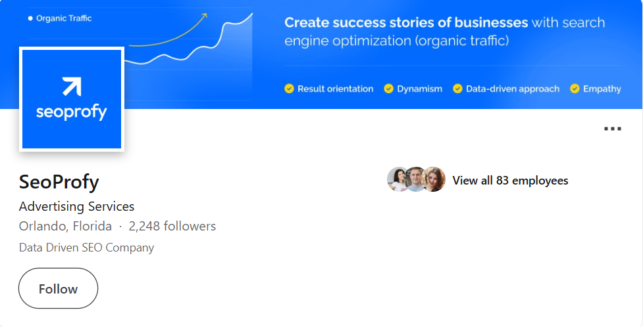643x327 pixels.
Task: Click the white arrow in seoprofy logo
Action: [71, 87]
